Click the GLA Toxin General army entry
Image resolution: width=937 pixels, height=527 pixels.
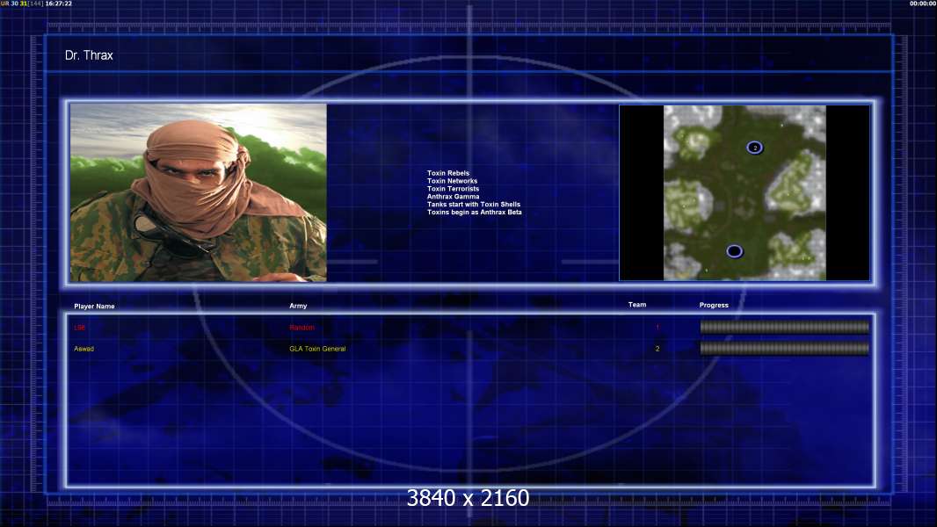pyautogui.click(x=317, y=349)
